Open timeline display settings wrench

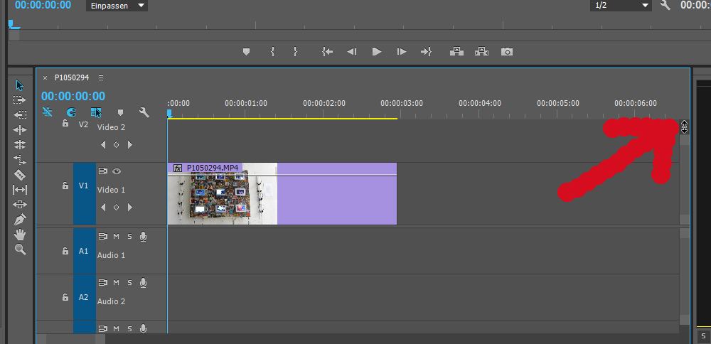point(144,112)
